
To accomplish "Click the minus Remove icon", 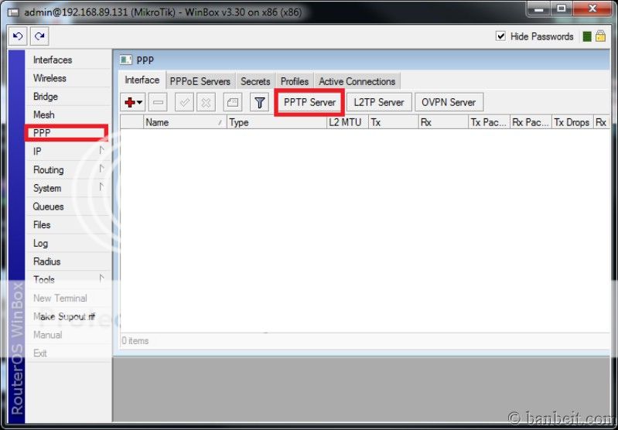I will (x=157, y=102).
